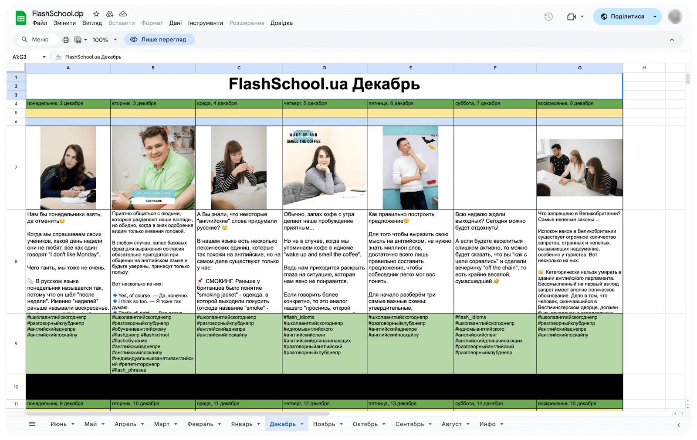The height and width of the screenshot is (440, 697).
Task: Click the move to folder icon
Action: pos(110,14)
